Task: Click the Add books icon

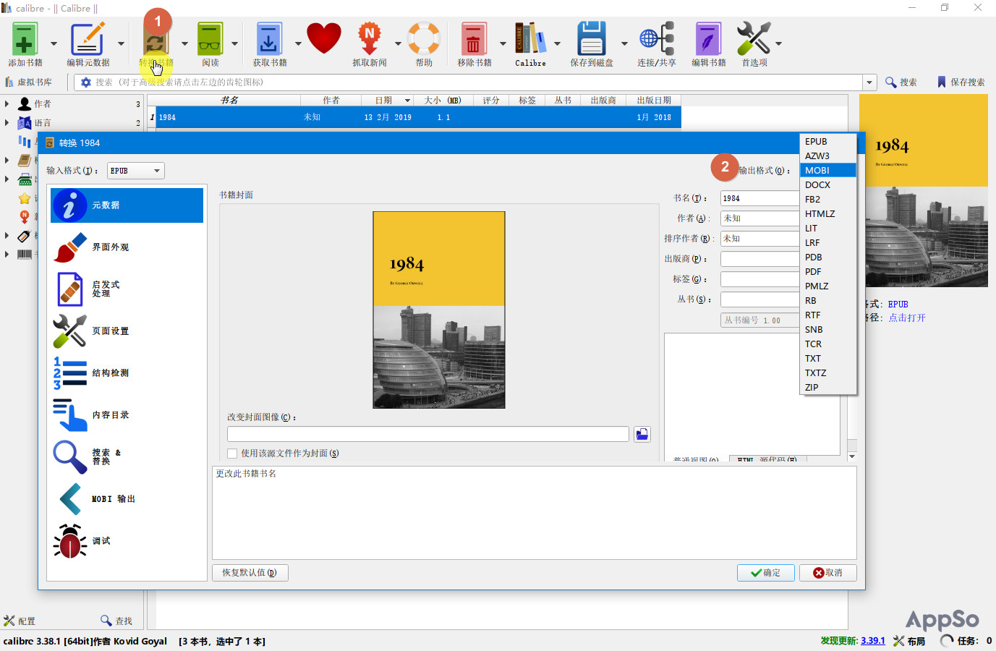Action: pos(24,40)
